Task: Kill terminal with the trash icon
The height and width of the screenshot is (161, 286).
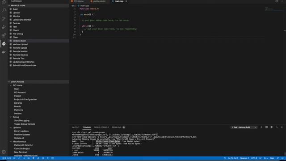Action: (271, 127)
